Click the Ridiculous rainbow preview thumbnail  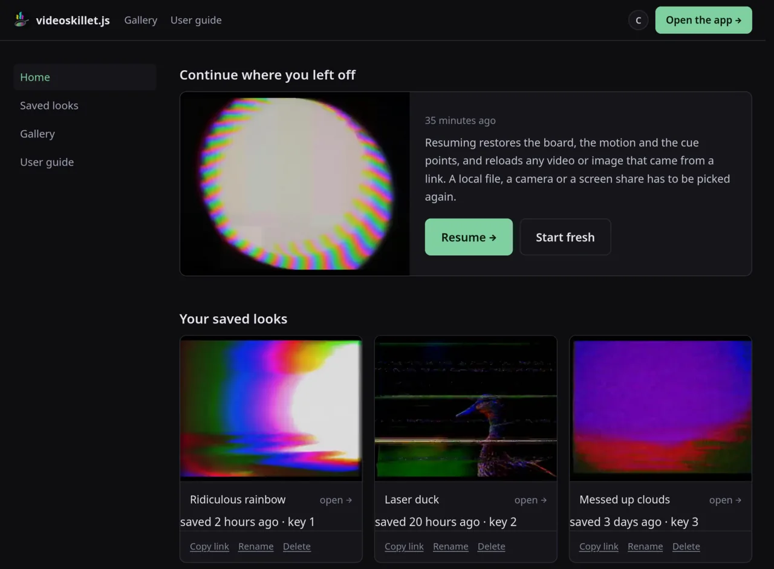pyautogui.click(x=271, y=409)
